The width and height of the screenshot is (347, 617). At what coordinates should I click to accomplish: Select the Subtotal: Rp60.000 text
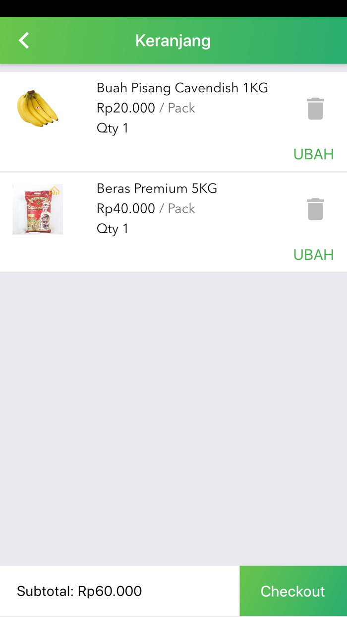point(79,591)
